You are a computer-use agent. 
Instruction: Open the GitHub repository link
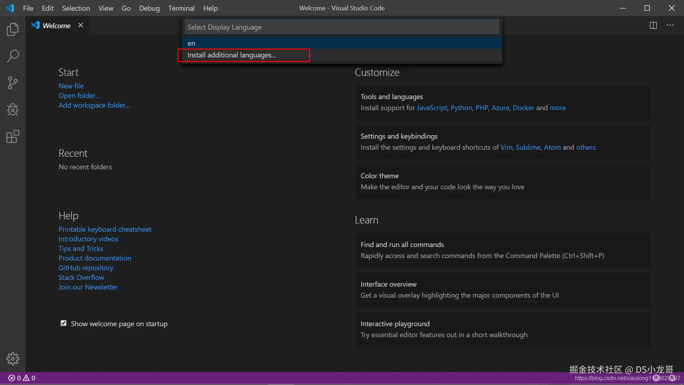[86, 268]
